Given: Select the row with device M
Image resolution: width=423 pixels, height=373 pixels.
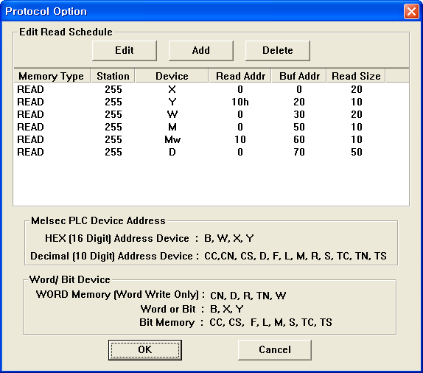Looking at the screenshot, I should coord(212,127).
